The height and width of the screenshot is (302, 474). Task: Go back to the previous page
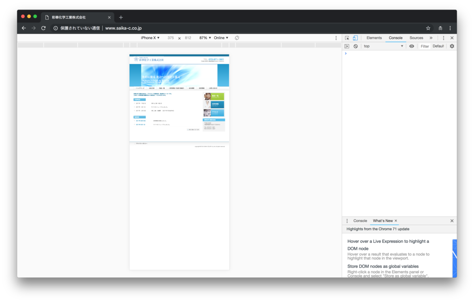[24, 28]
